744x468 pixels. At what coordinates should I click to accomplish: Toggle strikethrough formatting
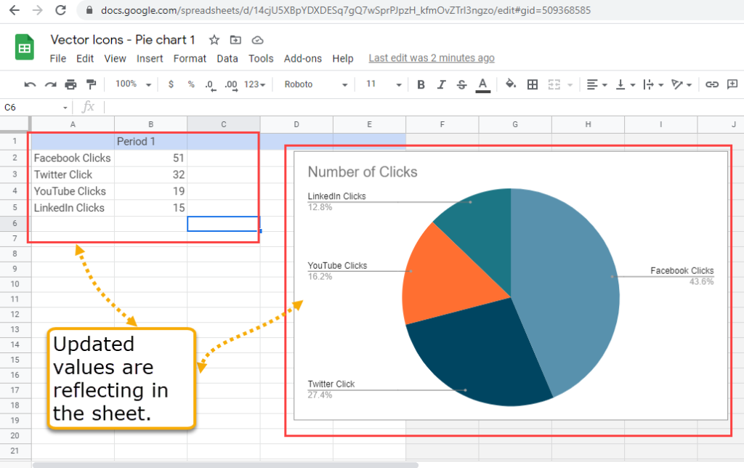tap(461, 84)
